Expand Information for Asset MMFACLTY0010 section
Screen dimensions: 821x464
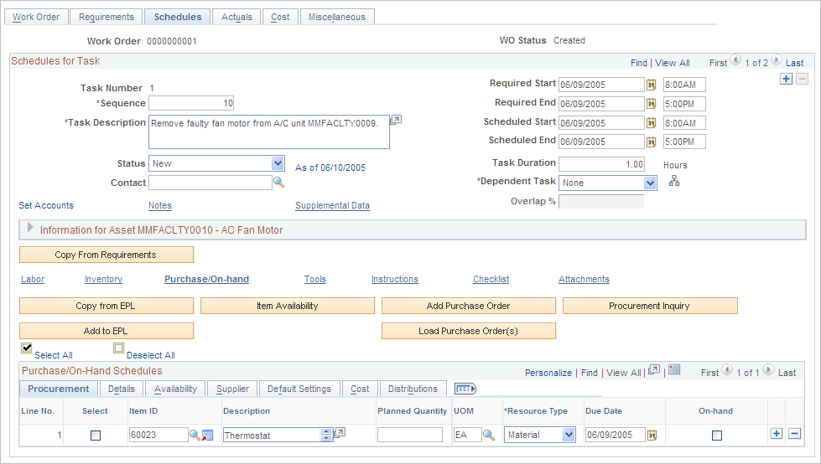coord(30,228)
